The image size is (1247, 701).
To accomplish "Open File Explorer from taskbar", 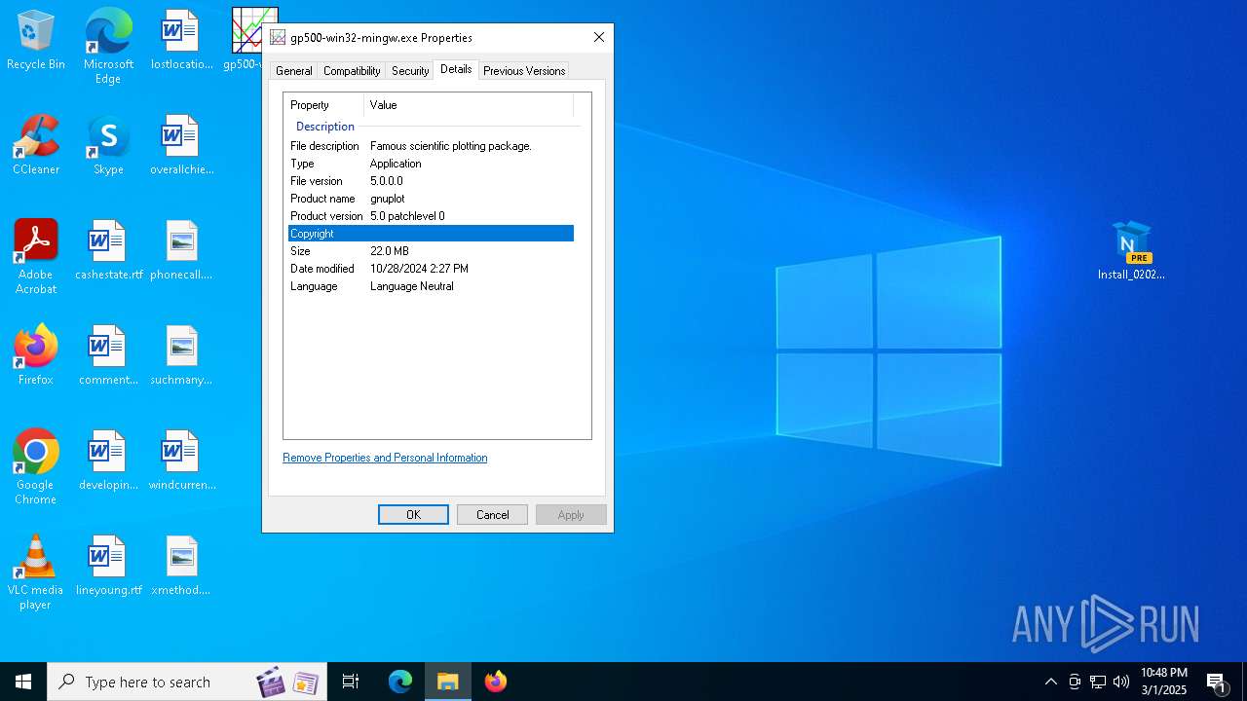I will tap(448, 682).
